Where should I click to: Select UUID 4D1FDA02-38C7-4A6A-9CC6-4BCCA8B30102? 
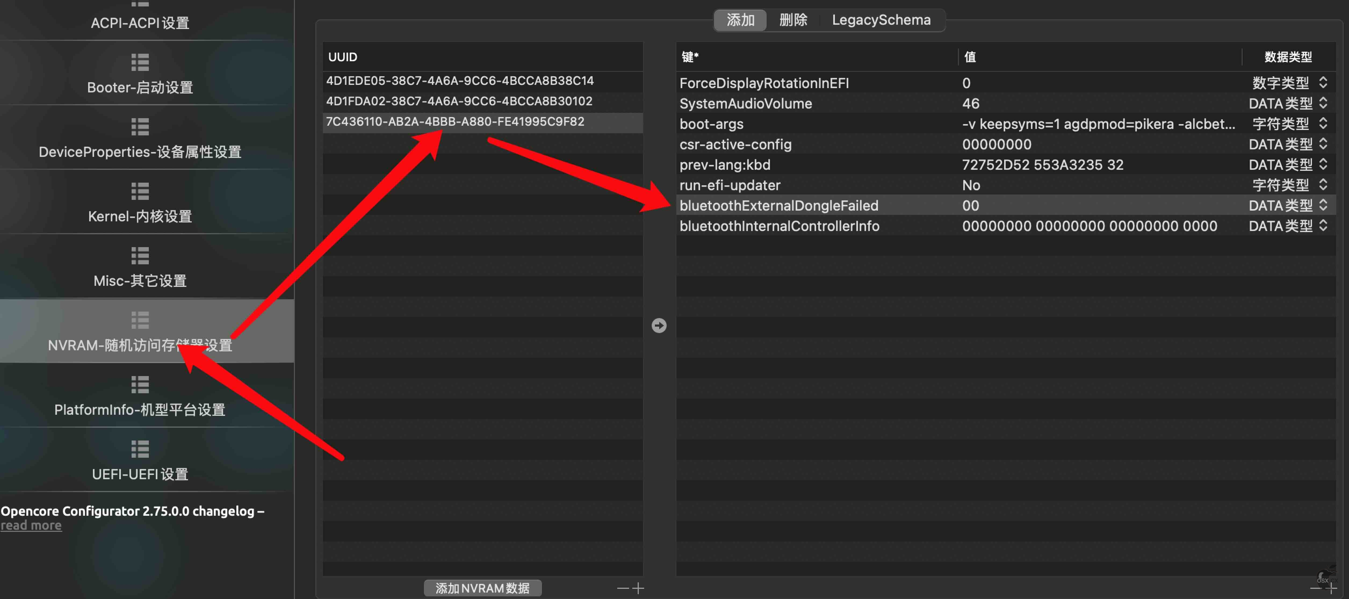click(482, 101)
